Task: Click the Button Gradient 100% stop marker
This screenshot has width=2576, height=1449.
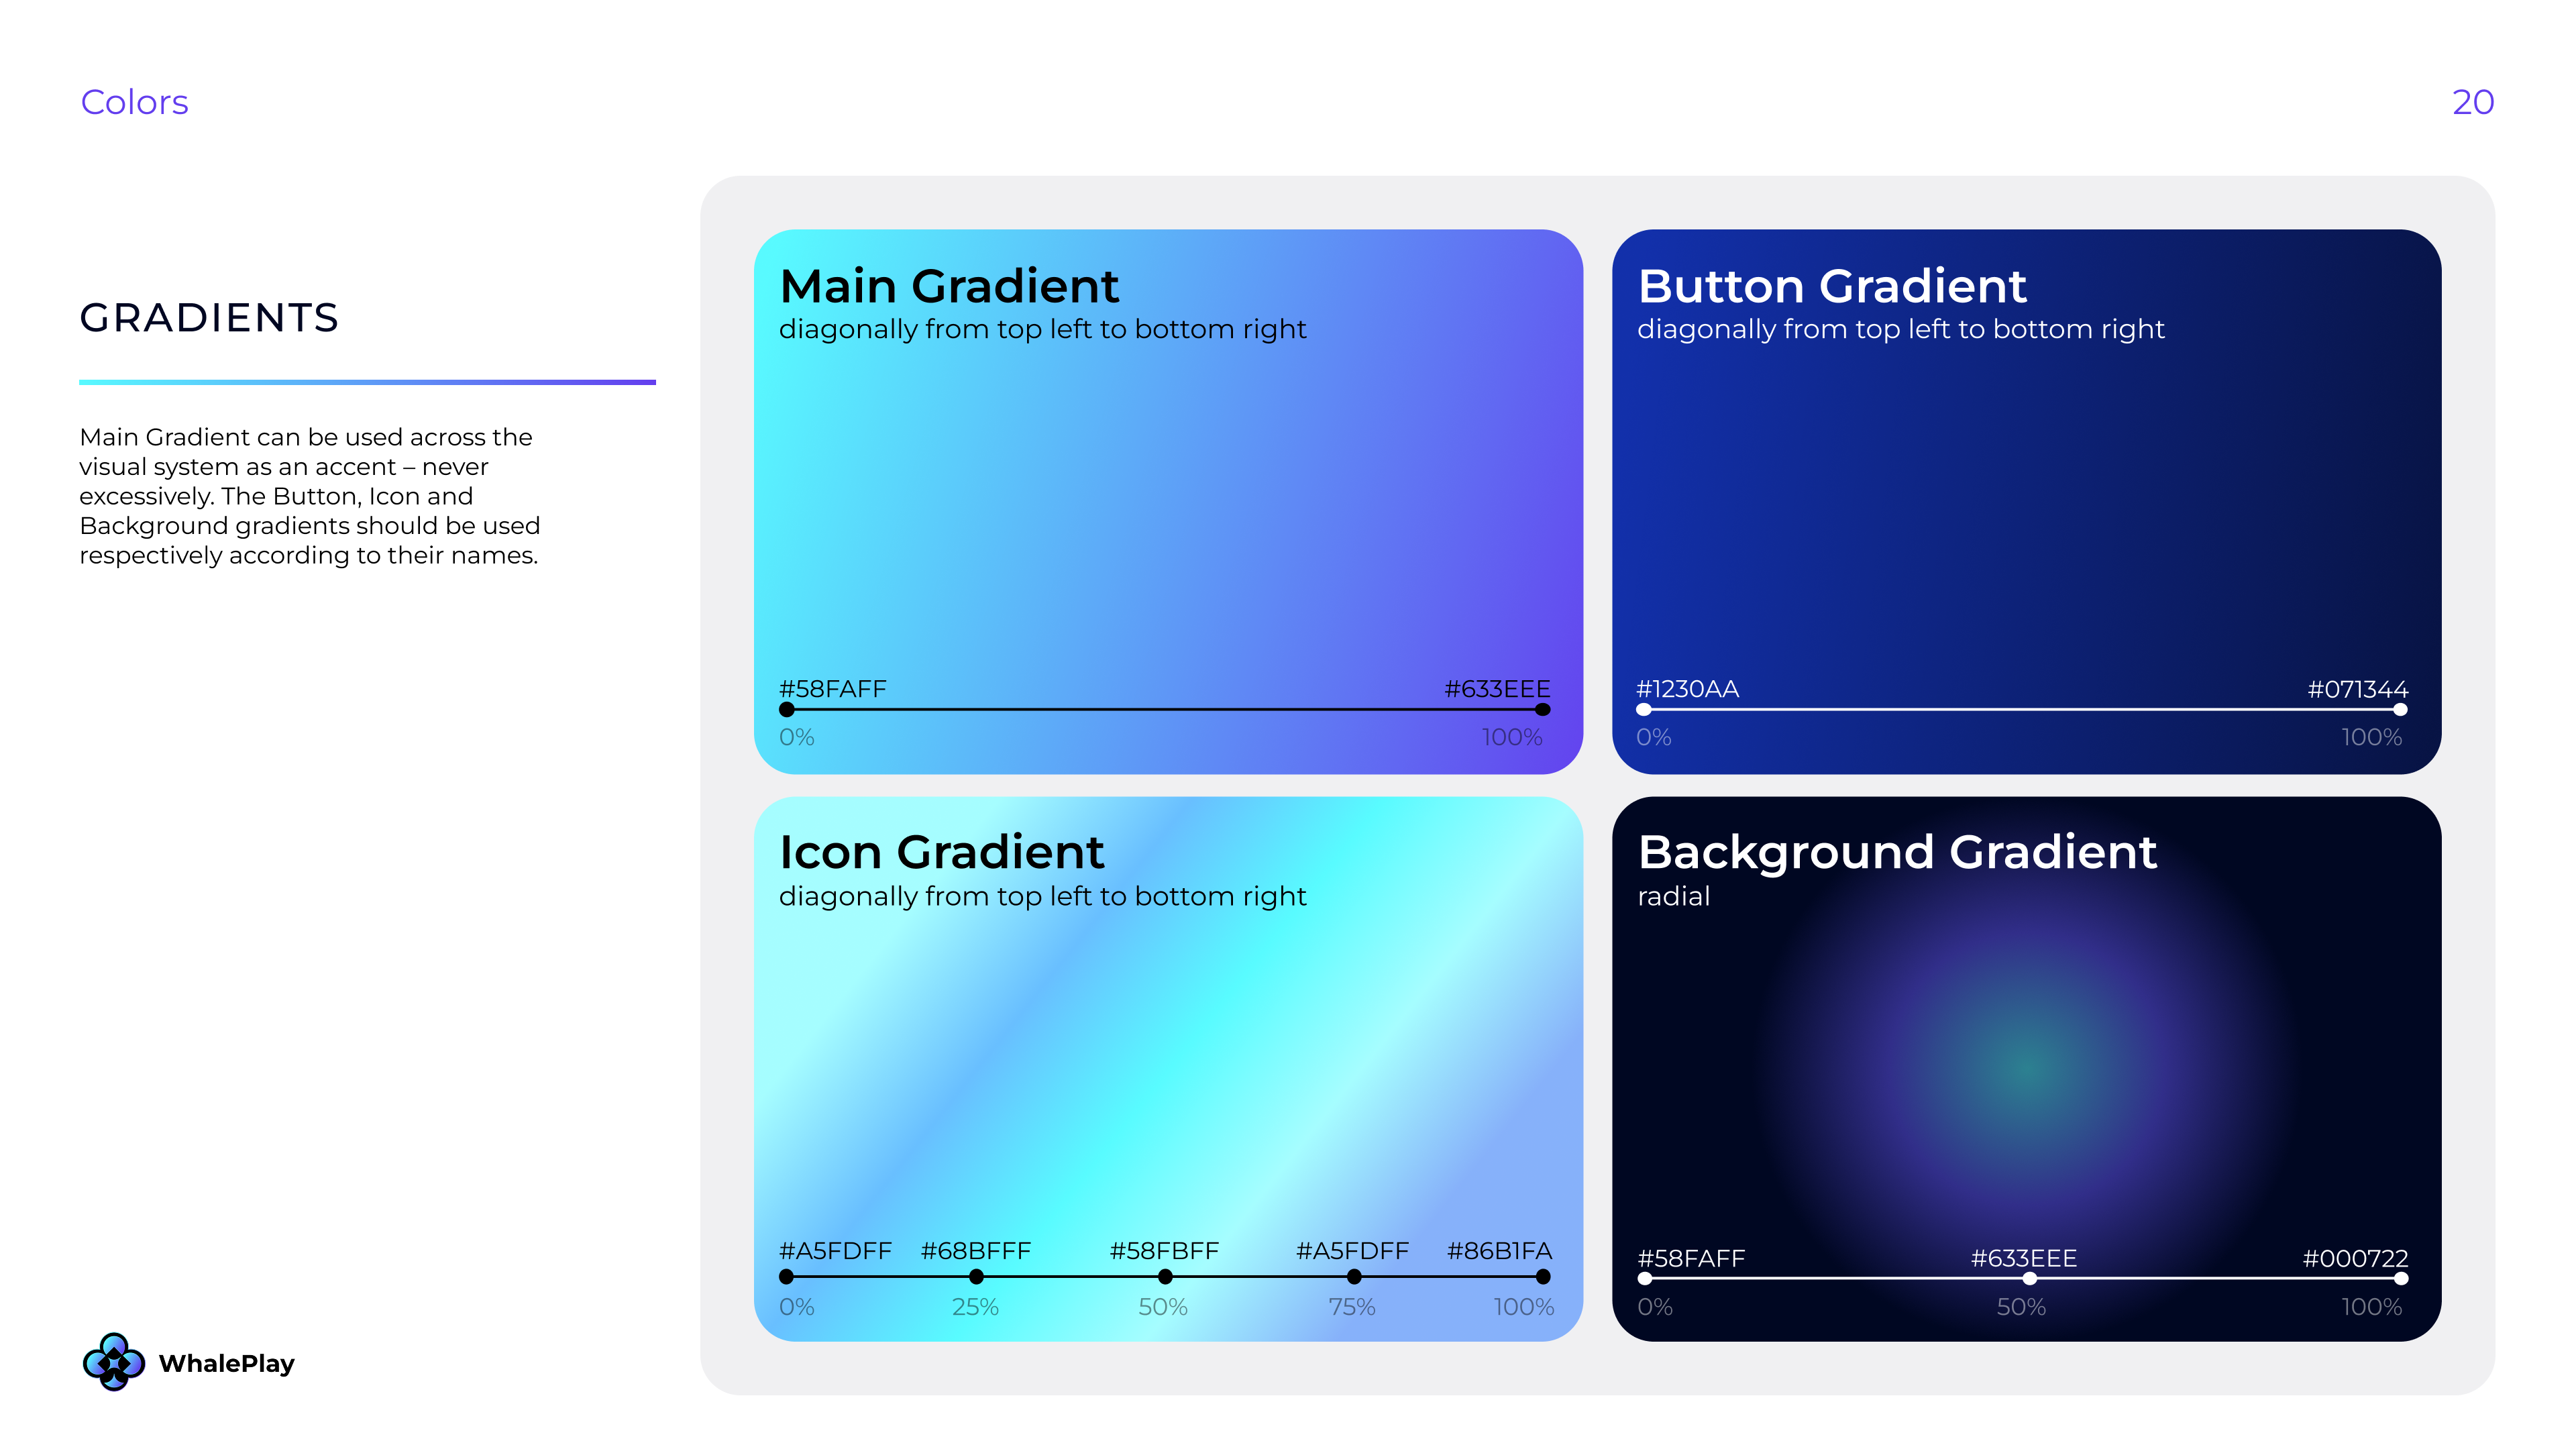Action: coord(2400,710)
